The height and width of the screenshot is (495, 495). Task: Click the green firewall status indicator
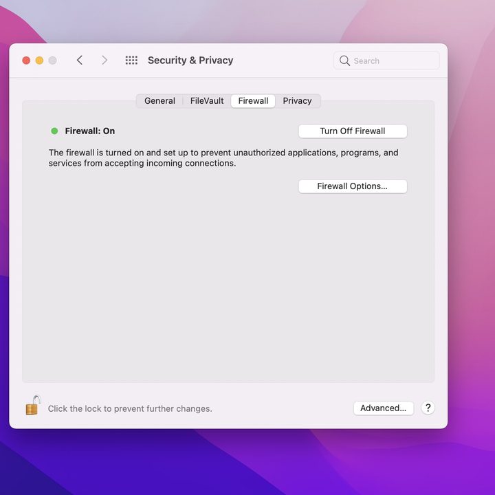click(x=54, y=131)
